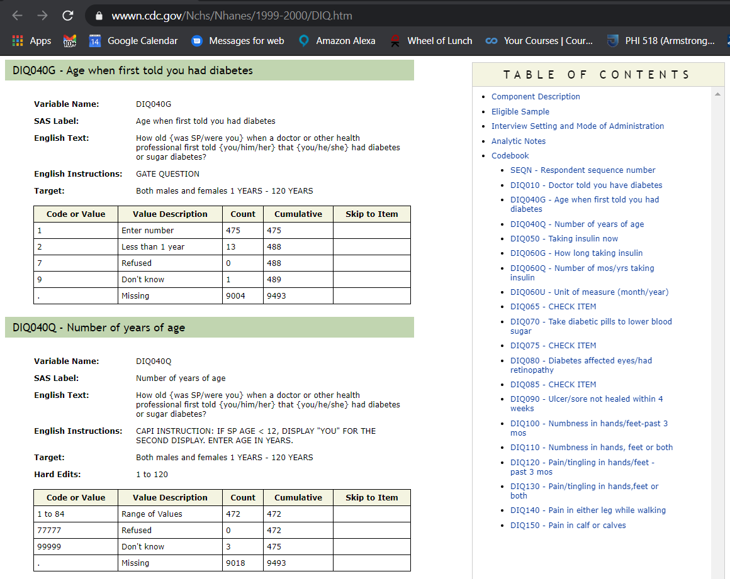Open DIQ150 Pain in calf or calves
Screen dimensions: 730x579
[568, 526]
